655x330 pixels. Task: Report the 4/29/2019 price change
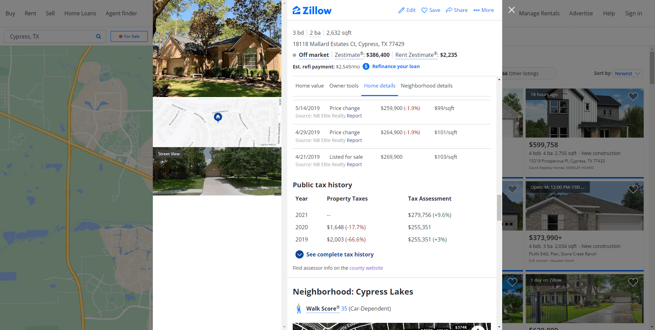coord(354,140)
